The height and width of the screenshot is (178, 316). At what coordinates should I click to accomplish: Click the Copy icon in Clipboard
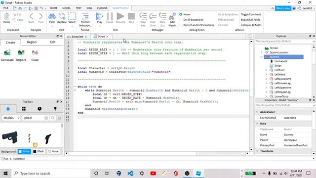pos(14,20)
